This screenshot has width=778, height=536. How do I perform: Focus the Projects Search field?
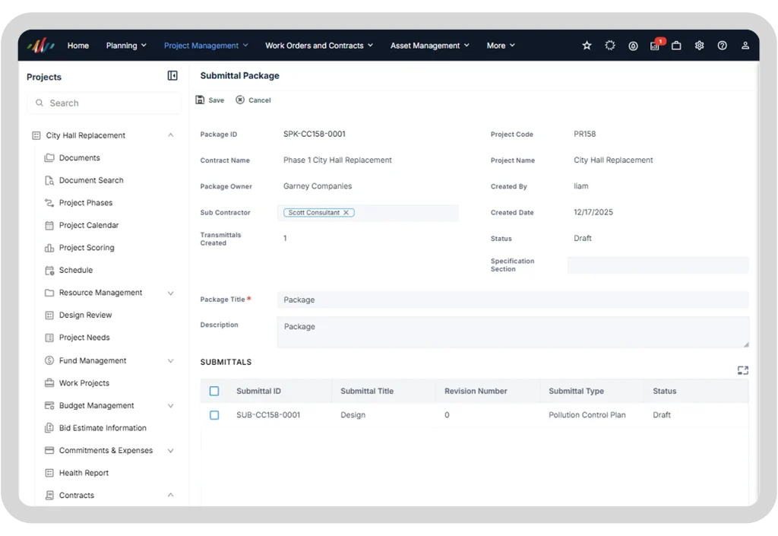pyautogui.click(x=104, y=103)
